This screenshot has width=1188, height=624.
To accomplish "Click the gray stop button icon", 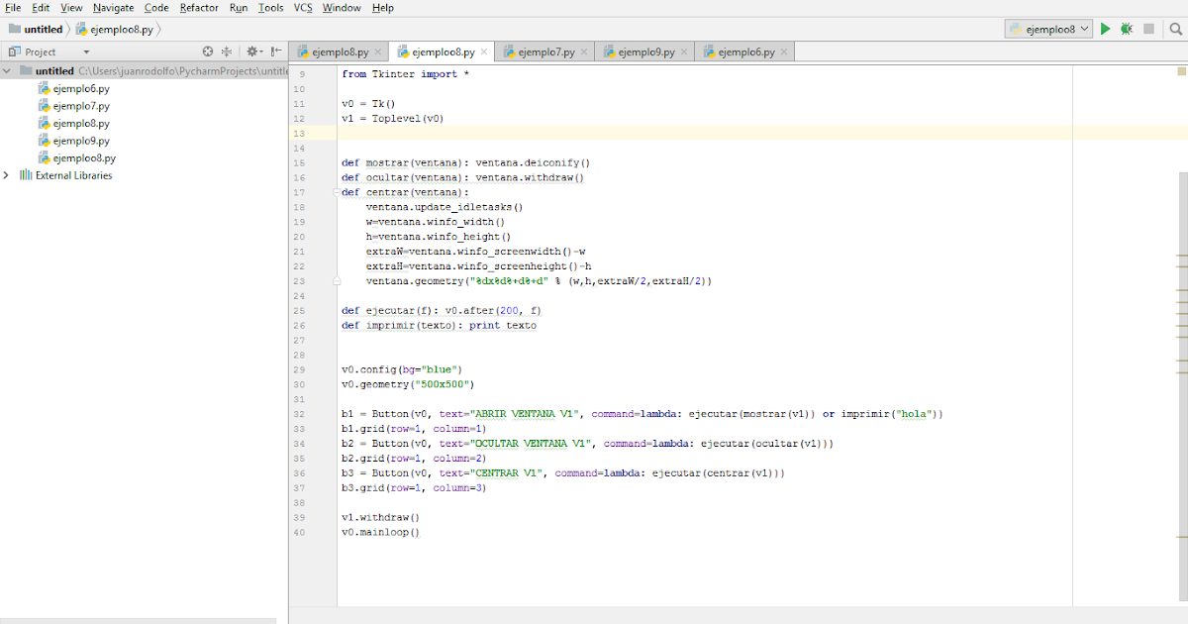I will 1149,29.
